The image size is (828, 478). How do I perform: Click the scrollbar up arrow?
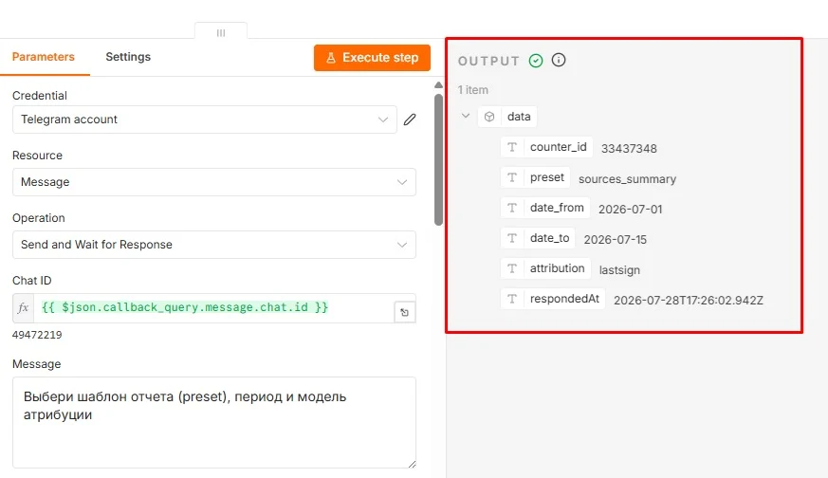click(438, 85)
